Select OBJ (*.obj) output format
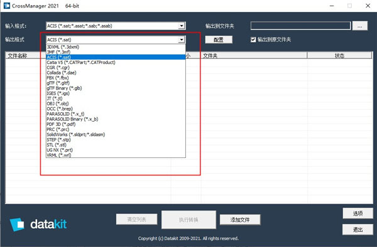The height and width of the screenshot is (247, 377). (x=116, y=103)
